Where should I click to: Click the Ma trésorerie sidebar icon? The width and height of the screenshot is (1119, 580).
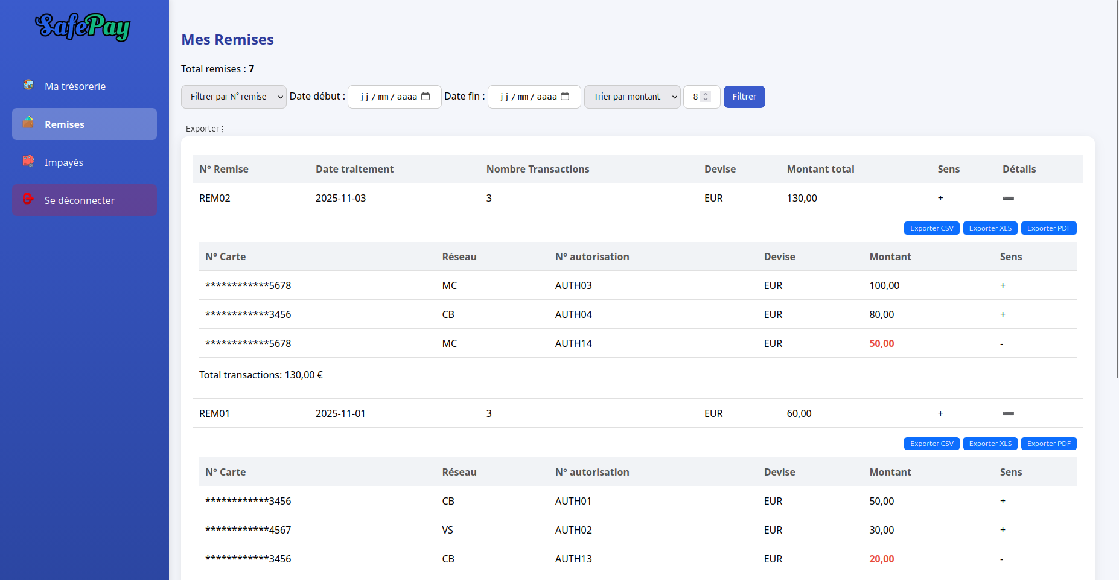pos(28,85)
